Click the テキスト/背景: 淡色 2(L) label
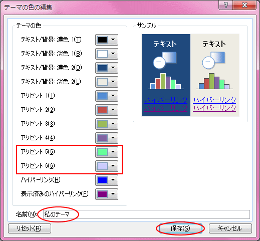This screenshot has width=260, height=241. point(51,82)
